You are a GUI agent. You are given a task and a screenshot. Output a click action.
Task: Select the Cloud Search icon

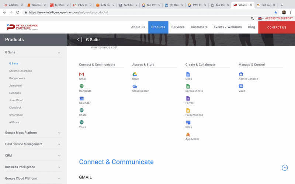click(135, 86)
